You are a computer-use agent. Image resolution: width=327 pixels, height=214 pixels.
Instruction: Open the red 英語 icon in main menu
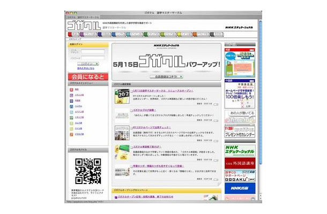click(x=71, y=90)
